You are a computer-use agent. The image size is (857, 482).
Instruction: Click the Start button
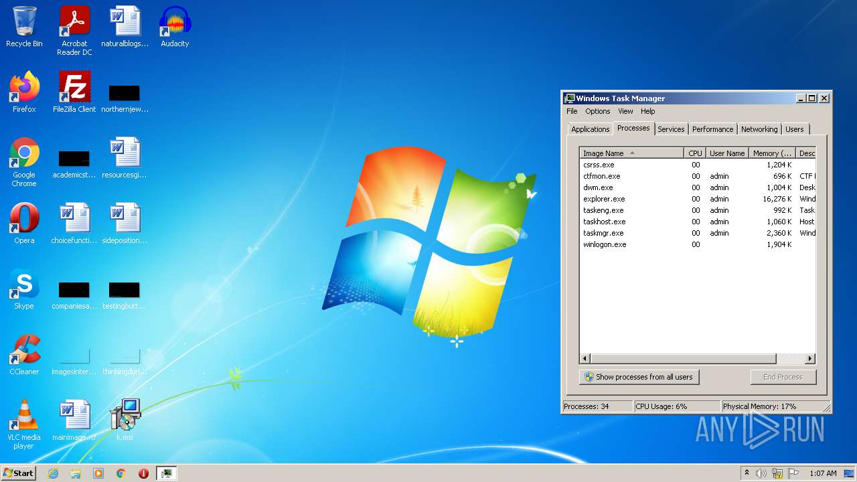18,473
